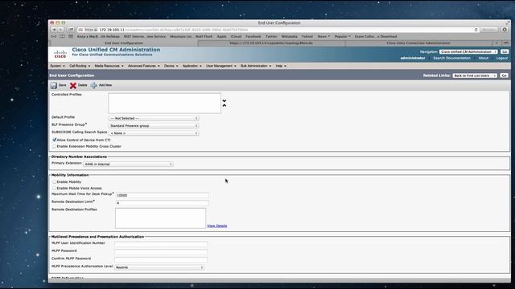Screen dimensions: 515x289
Task: Open Search Documentation link
Action: [x=451, y=58]
